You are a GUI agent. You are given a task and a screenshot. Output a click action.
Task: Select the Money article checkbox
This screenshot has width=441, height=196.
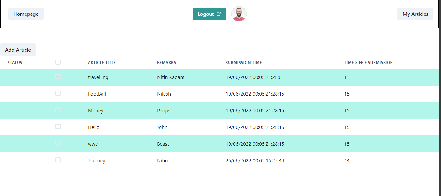(x=58, y=110)
